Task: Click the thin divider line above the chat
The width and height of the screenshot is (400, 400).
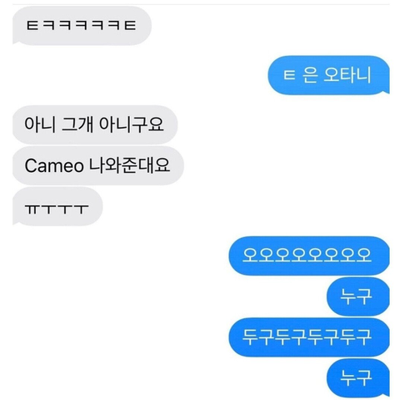Action: 201,4
